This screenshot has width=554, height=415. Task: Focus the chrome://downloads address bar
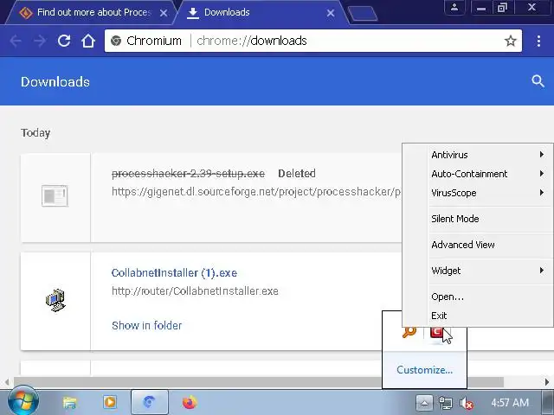click(312, 41)
